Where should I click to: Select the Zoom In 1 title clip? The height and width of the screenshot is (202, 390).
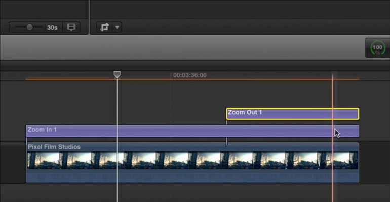(192, 131)
